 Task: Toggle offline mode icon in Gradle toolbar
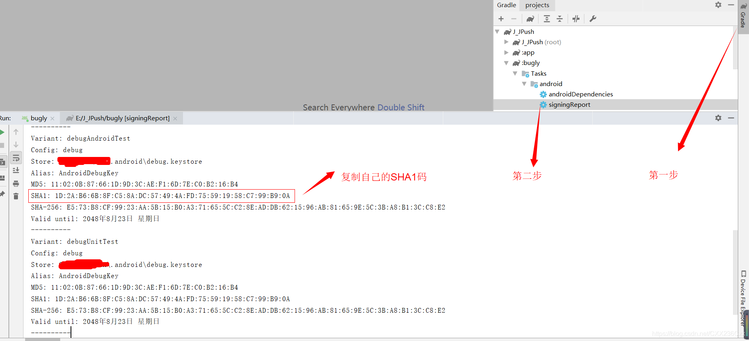(576, 19)
